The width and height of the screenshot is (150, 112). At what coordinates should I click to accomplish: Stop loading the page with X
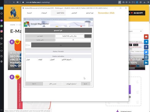click(14, 2)
